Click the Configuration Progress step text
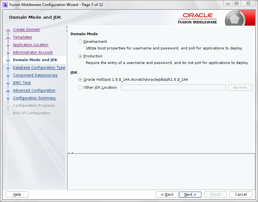Image resolution: width=258 pixels, height=202 pixels. pyautogui.click(x=34, y=105)
